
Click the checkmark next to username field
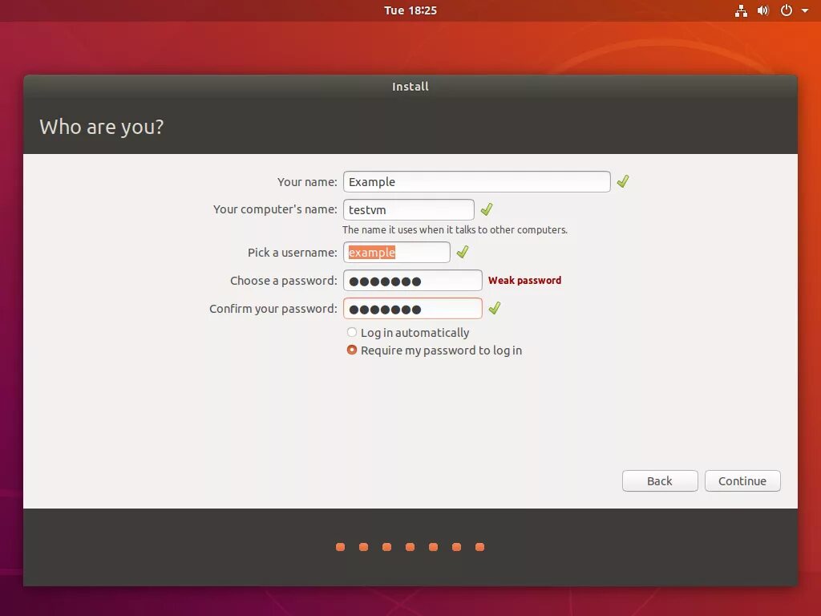[x=463, y=253]
